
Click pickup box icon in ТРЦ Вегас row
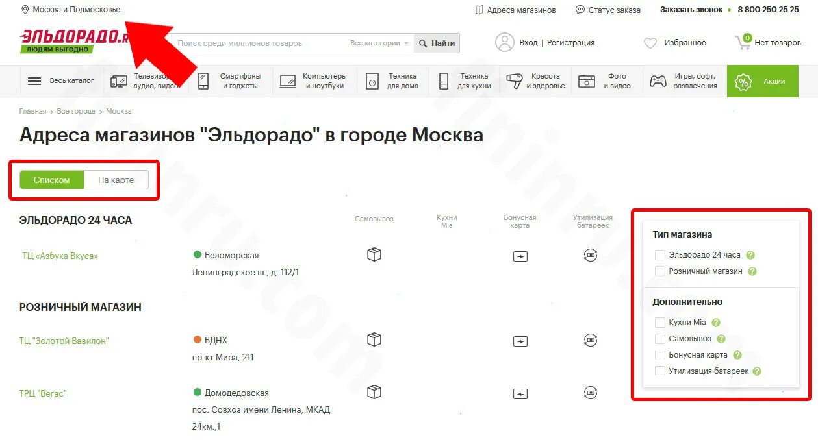pyautogui.click(x=374, y=392)
